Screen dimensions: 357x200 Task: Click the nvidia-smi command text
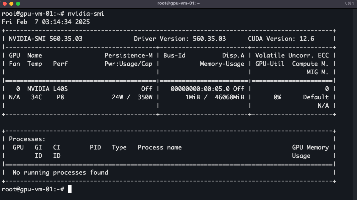[x=86, y=14]
